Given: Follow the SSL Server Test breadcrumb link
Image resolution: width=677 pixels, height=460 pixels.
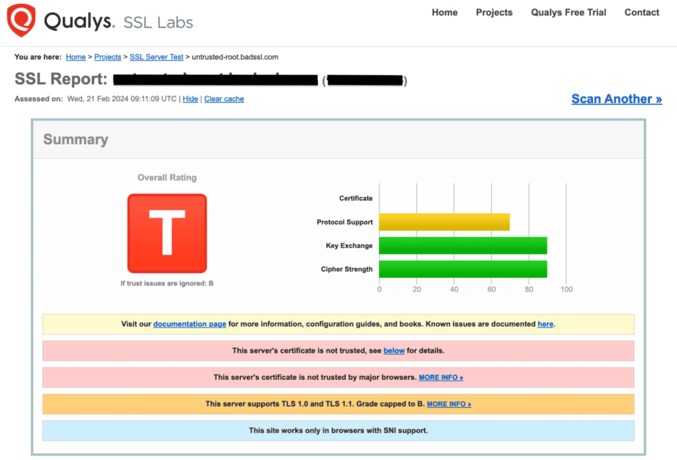Looking at the screenshot, I should coord(156,57).
